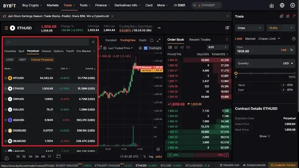Click the chart fullscreen expand icon

point(159,40)
